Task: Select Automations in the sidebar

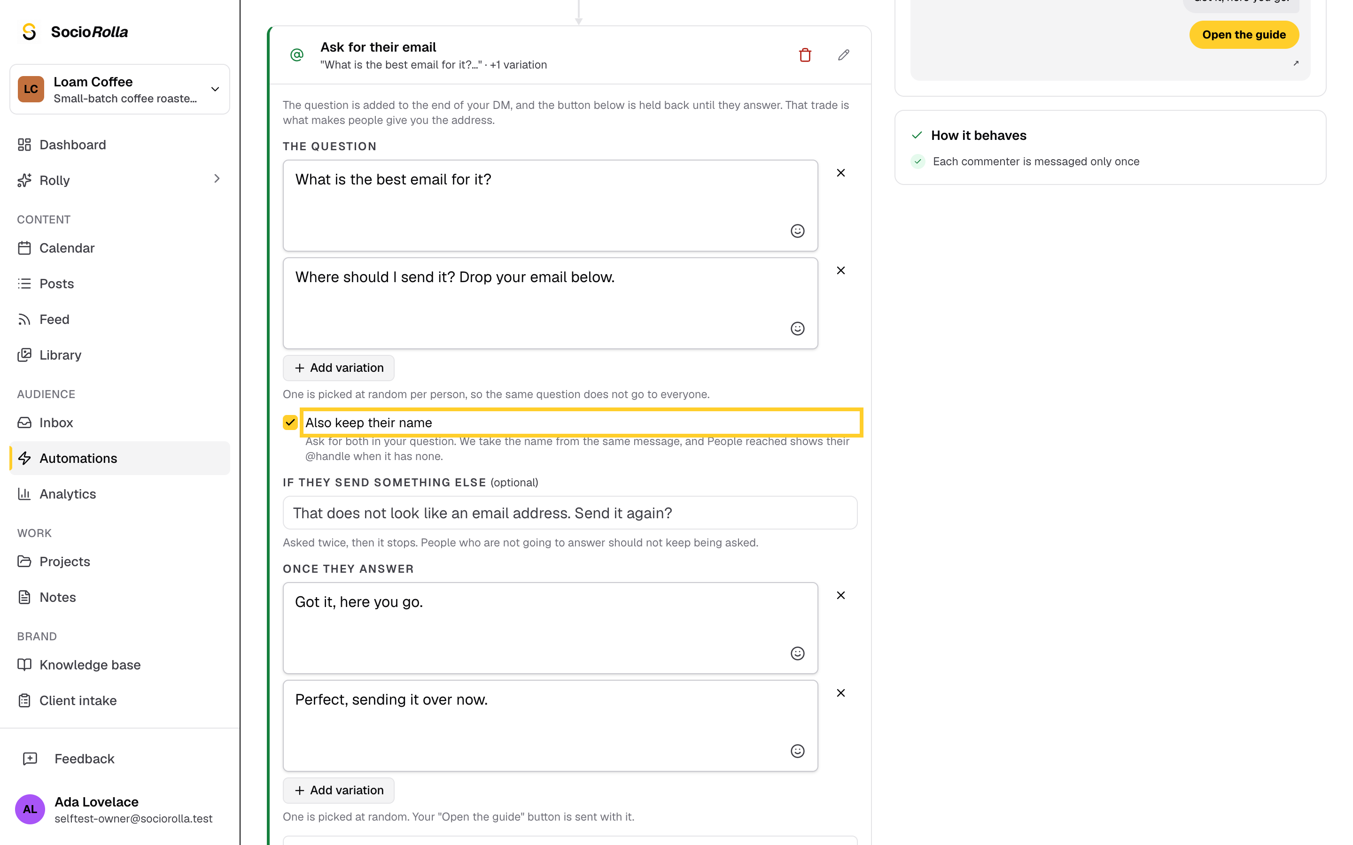Action: tap(120, 458)
